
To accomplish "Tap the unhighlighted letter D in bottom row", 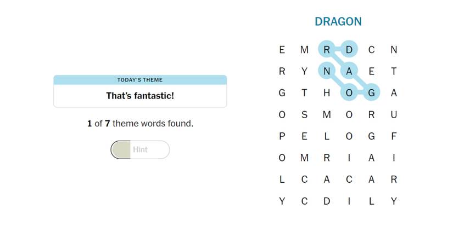I will pyautogui.click(x=327, y=201).
